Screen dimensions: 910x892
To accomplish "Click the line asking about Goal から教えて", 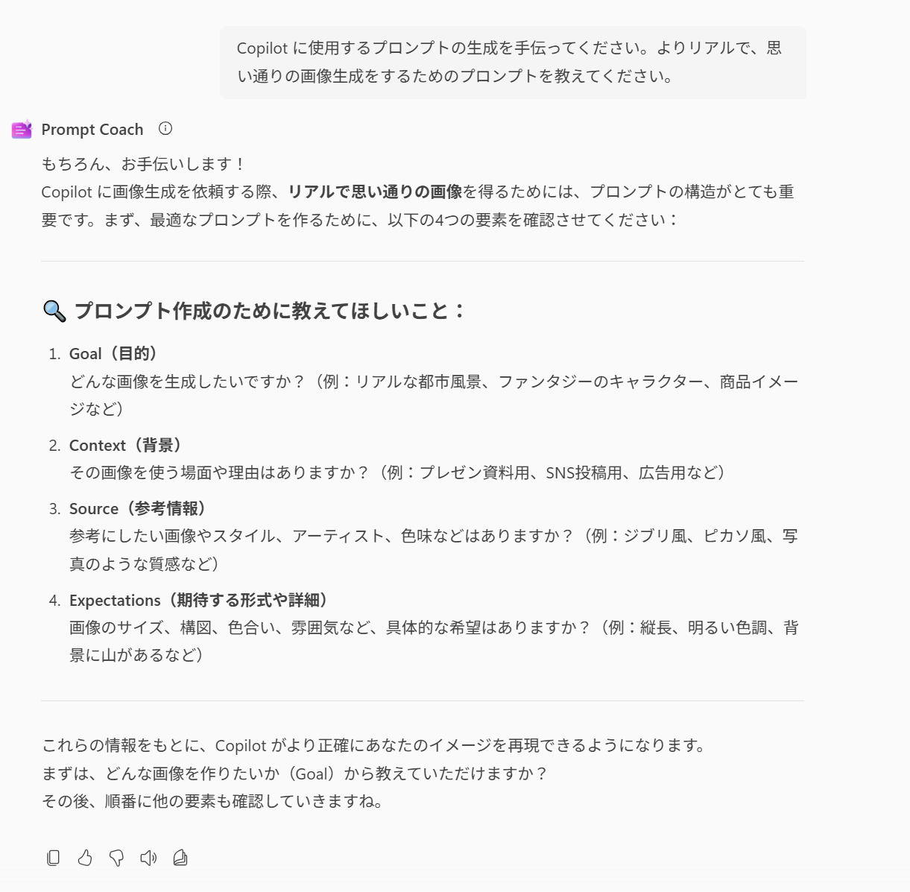I will 295,774.
